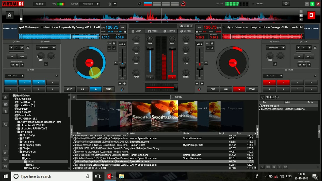322x181 pixels.
Task: Toggle key lock on right deck
Action: tap(212, 43)
